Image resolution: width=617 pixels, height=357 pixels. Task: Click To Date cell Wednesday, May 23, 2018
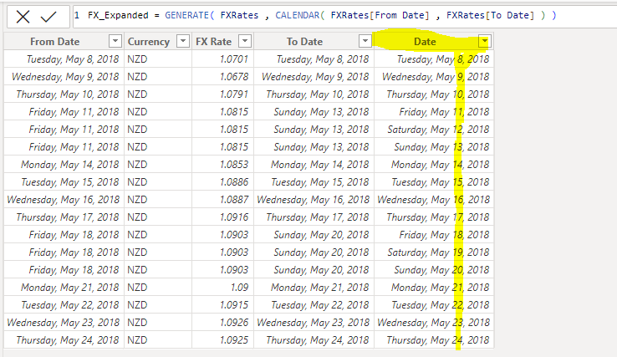pos(314,323)
